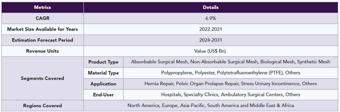
Task: Click the Polypropylene, Polyester materials cell
Action: pyautogui.click(x=231, y=73)
